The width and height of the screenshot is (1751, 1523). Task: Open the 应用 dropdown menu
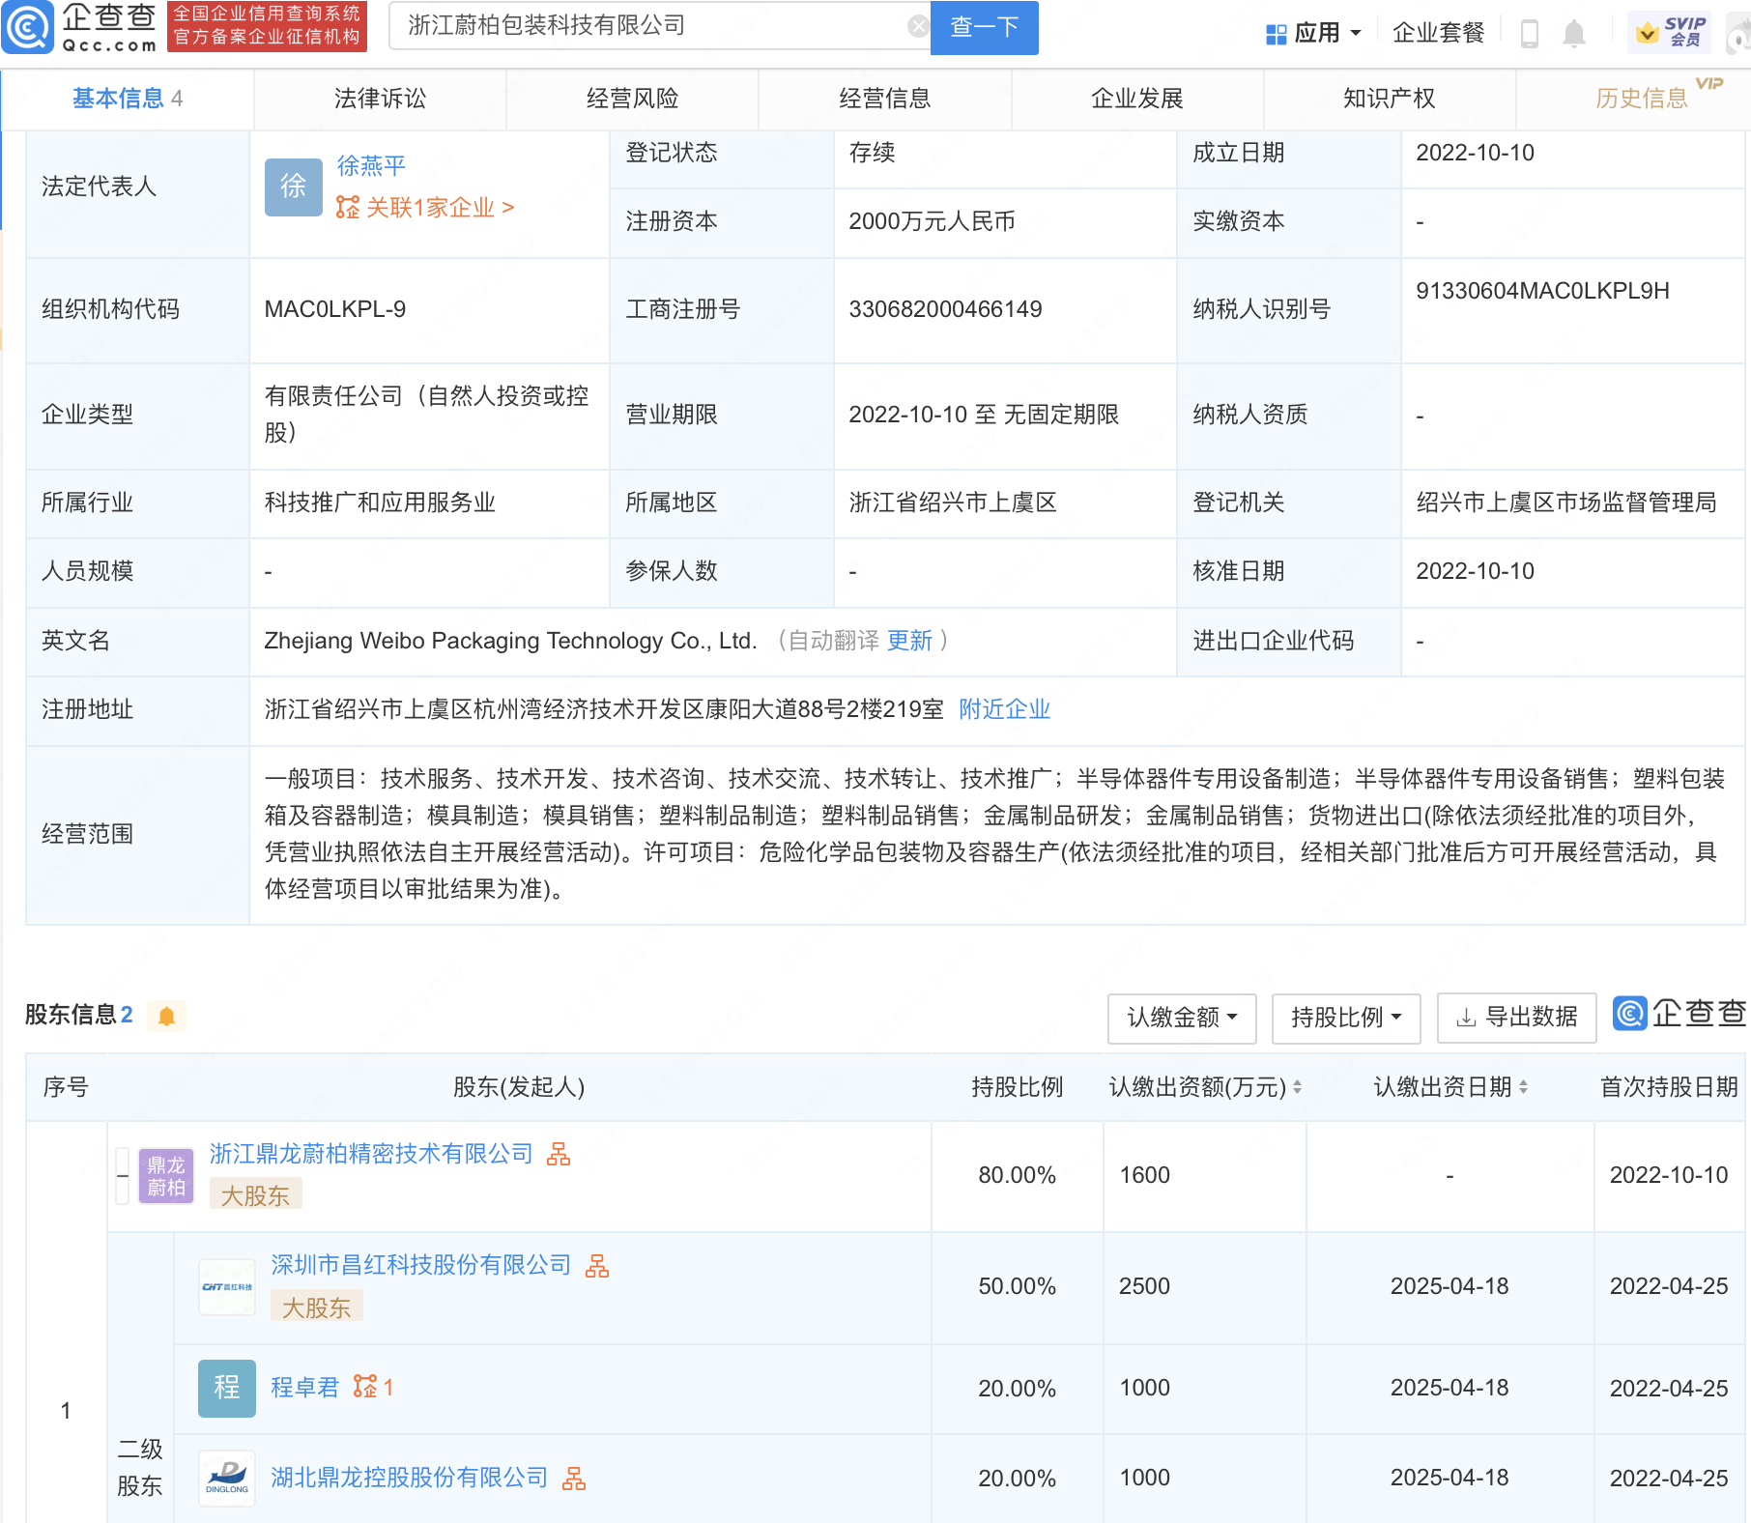click(x=1313, y=33)
